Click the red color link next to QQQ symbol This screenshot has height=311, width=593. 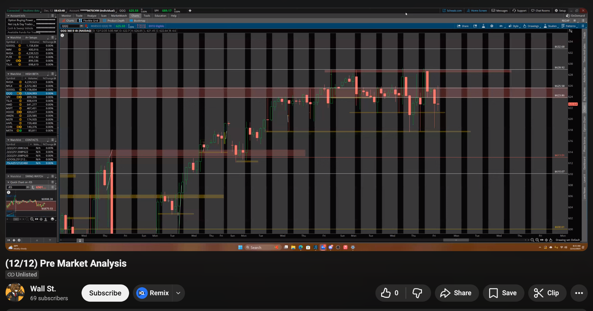(x=87, y=26)
